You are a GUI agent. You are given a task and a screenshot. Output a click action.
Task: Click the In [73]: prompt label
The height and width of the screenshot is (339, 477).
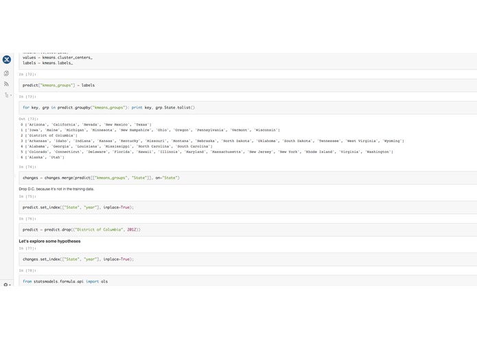point(27,97)
